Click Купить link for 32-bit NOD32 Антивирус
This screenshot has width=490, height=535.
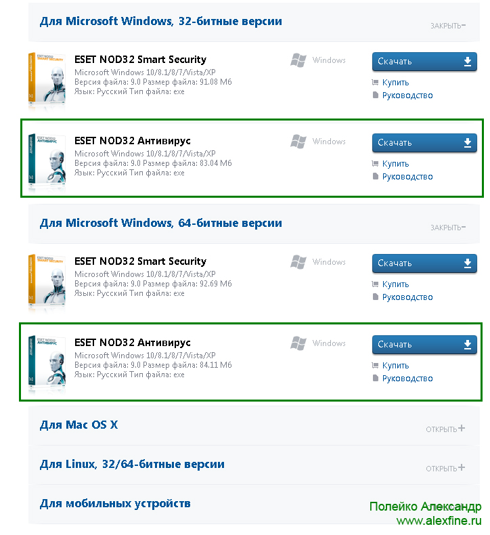pyautogui.click(x=395, y=164)
